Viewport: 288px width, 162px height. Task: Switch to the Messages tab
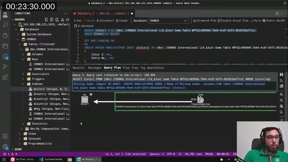tap(94, 68)
